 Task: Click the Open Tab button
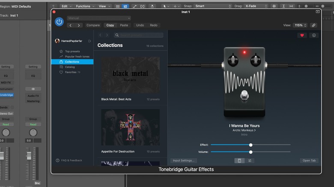(309, 161)
